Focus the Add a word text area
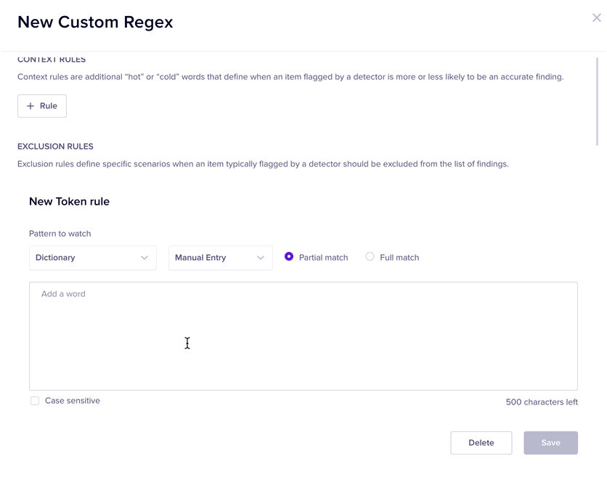 click(x=303, y=335)
